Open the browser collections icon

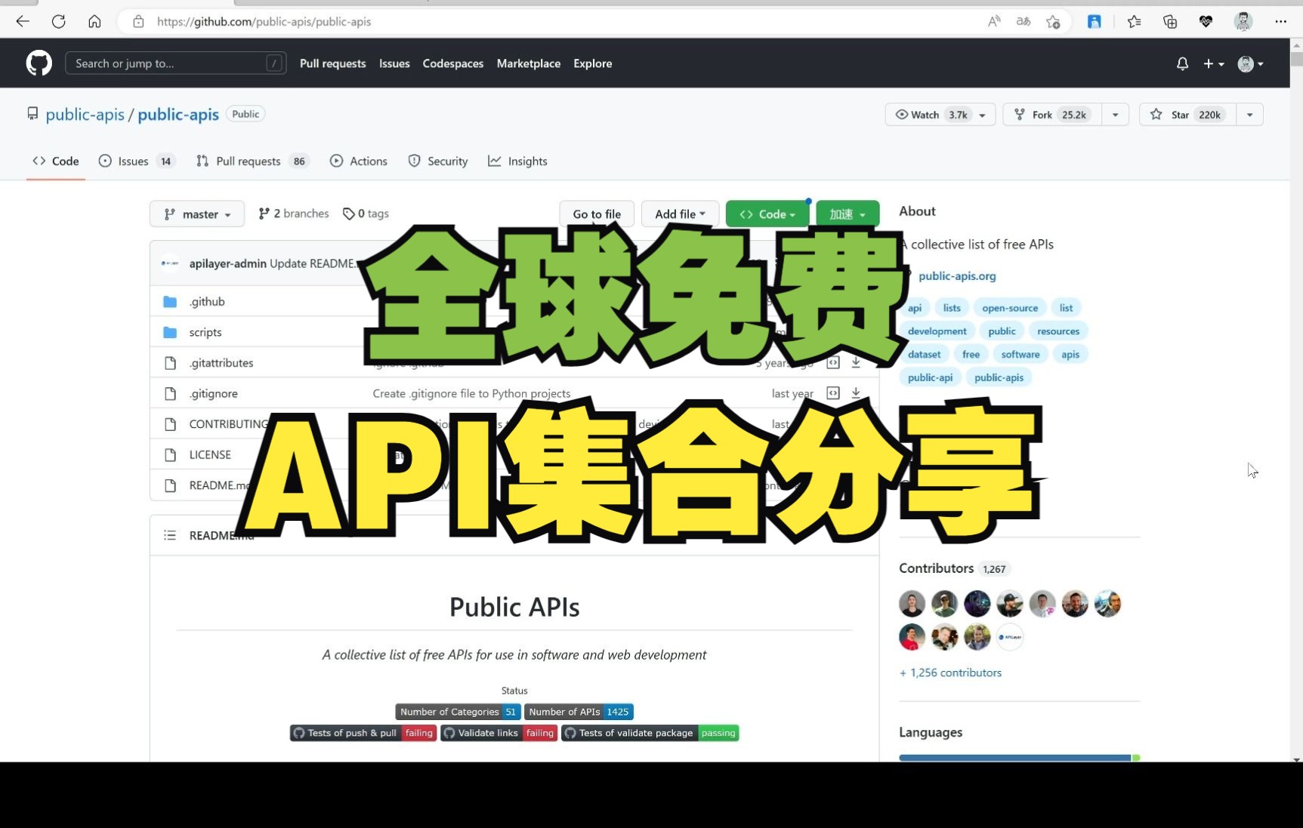pyautogui.click(x=1170, y=21)
